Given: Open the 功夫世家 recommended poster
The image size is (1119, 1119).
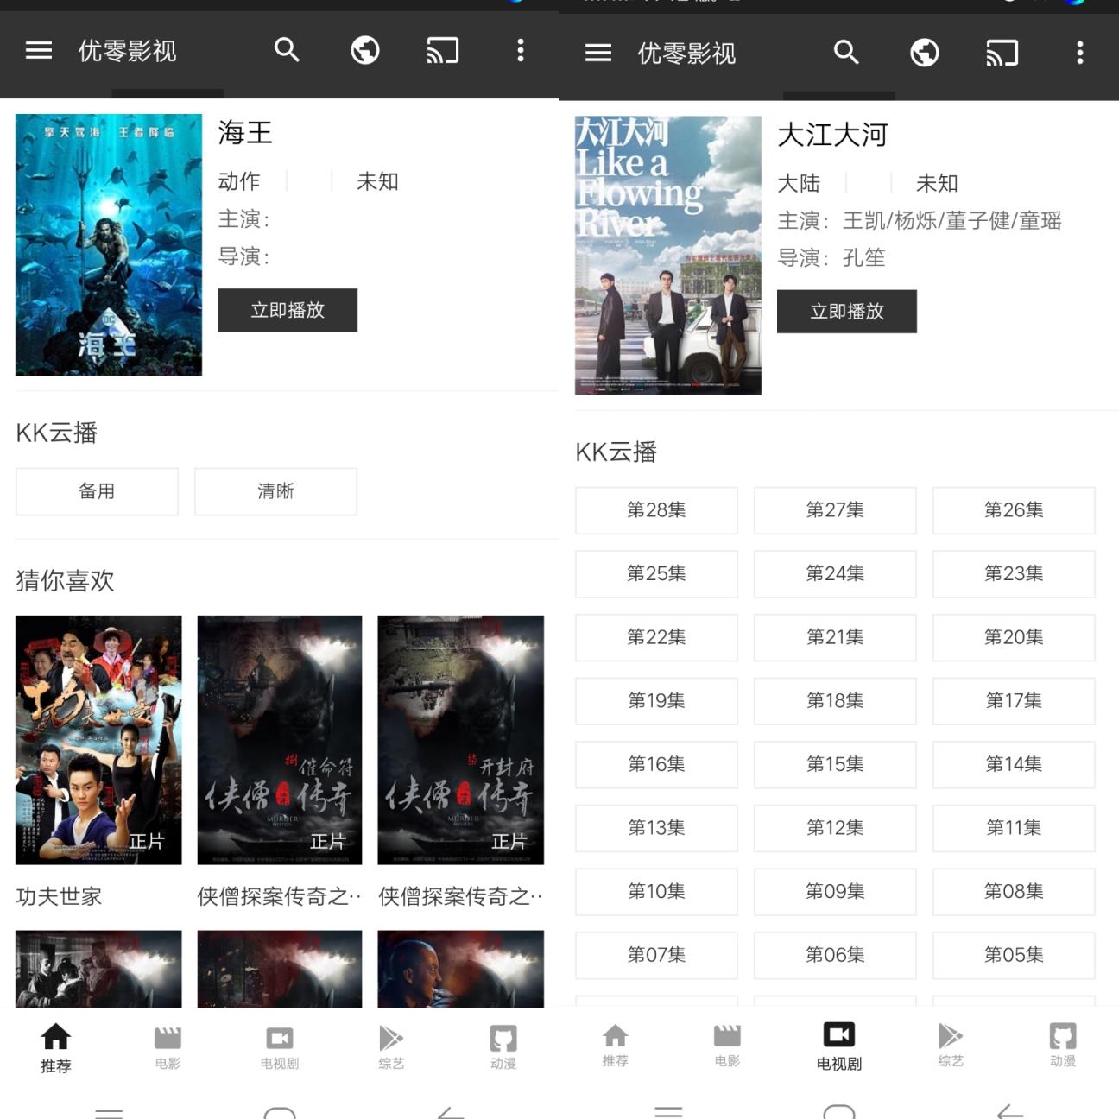Looking at the screenshot, I should [x=98, y=740].
